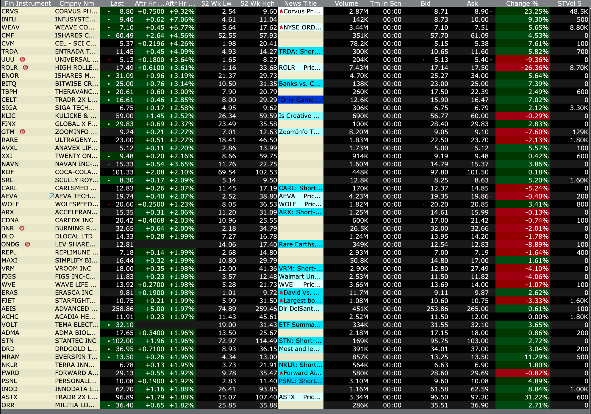Open the ETF Summa... headline on VOLT row
This screenshot has height=414, width=591.
click(x=300, y=325)
